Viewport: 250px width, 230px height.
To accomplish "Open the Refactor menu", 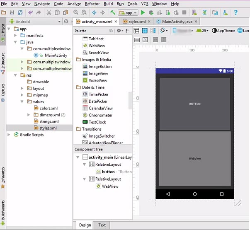I will pos(92,4).
